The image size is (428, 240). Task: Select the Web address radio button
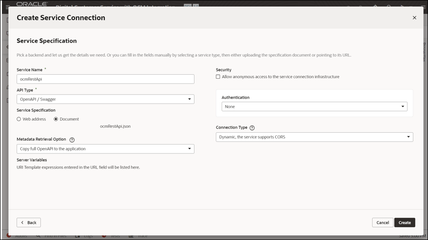click(19, 119)
